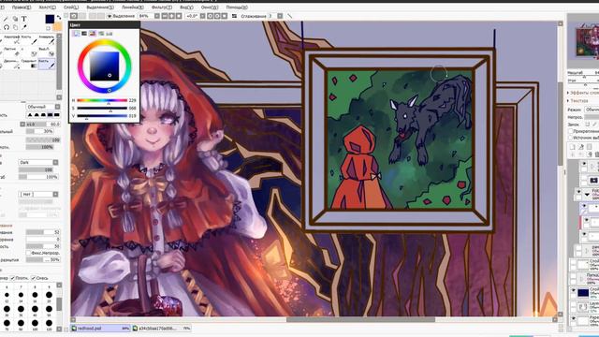Open the Холст (Canvas) menu

pyautogui.click(x=48, y=7)
